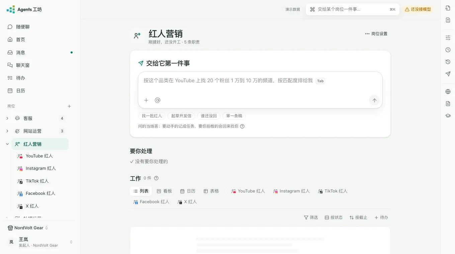Add a new 待办 item
455x254 pixels.
coord(381,218)
